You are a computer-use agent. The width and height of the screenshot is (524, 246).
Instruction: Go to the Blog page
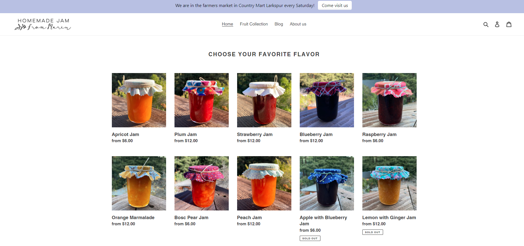(x=278, y=24)
